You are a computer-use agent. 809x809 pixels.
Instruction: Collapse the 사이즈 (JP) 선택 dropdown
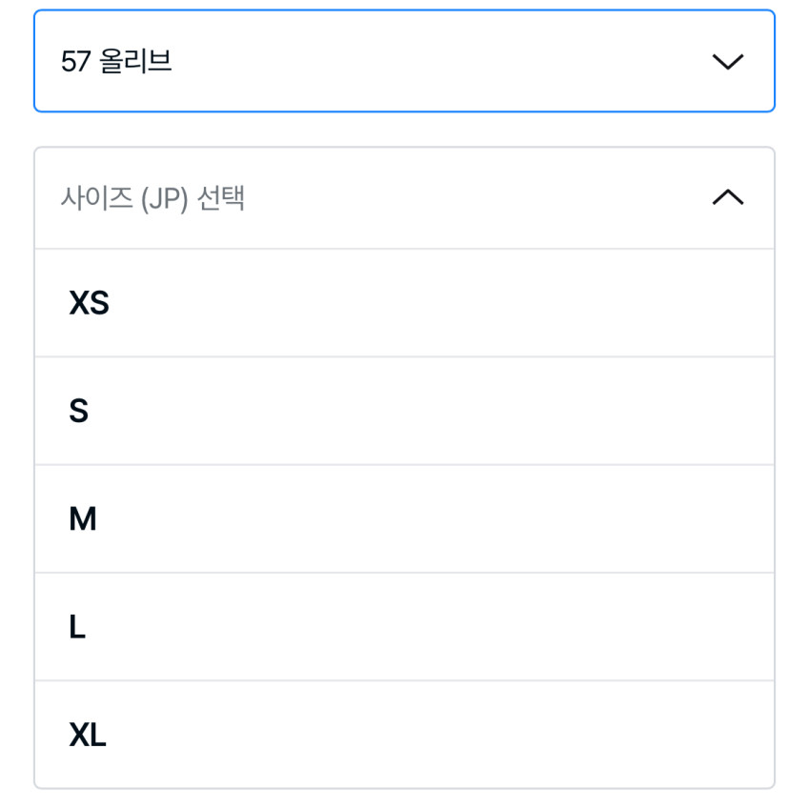(404, 198)
